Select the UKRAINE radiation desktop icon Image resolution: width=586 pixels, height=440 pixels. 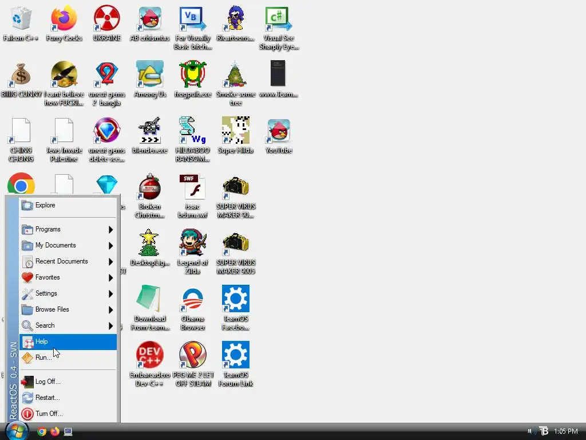tap(107, 19)
